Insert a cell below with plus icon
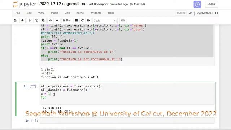The width and height of the screenshot is (231, 130). [x=22, y=20]
